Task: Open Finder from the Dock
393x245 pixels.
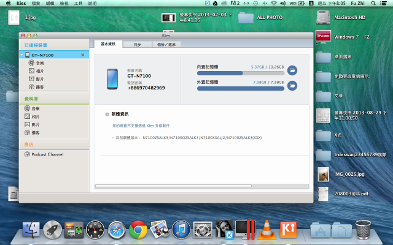Action: (31, 230)
